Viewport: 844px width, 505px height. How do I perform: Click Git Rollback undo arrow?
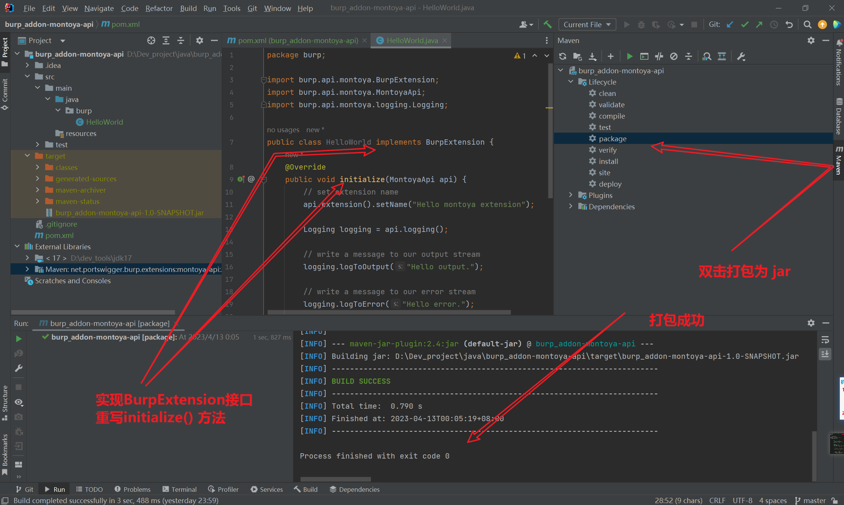point(789,25)
